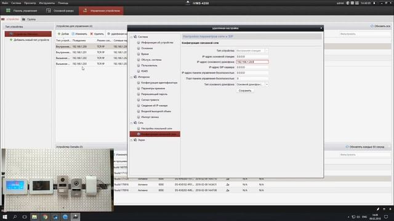Click the lower Фильтровать filter field
This screenshot has height=221, width=394.
365,155
